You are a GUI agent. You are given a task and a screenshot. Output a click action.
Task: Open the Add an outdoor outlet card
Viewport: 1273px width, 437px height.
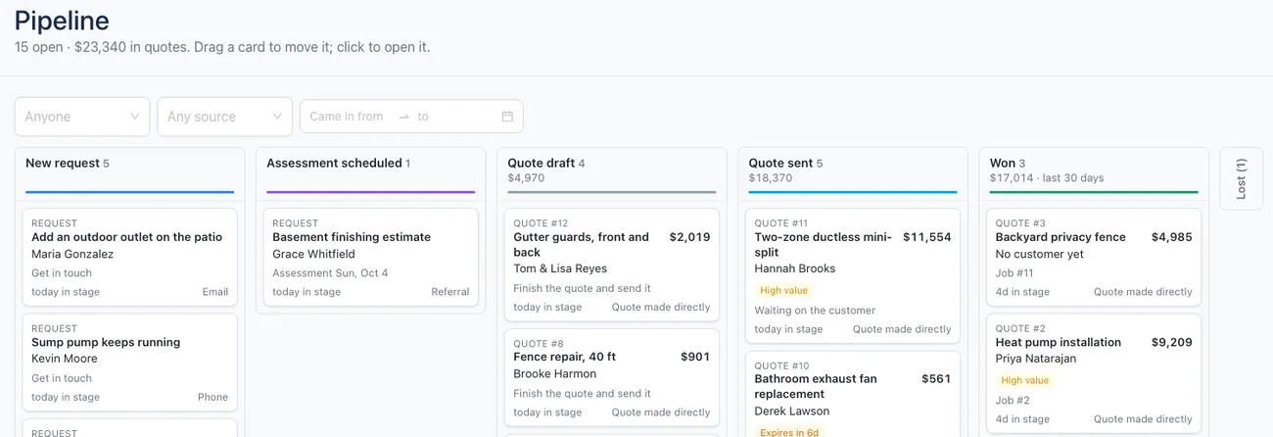[129, 258]
